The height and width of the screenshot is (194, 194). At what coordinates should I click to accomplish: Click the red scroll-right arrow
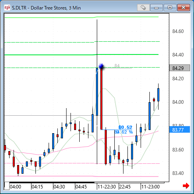coord(186,186)
